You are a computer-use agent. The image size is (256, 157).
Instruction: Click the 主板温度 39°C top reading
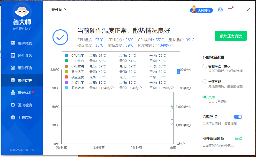coord(130,45)
